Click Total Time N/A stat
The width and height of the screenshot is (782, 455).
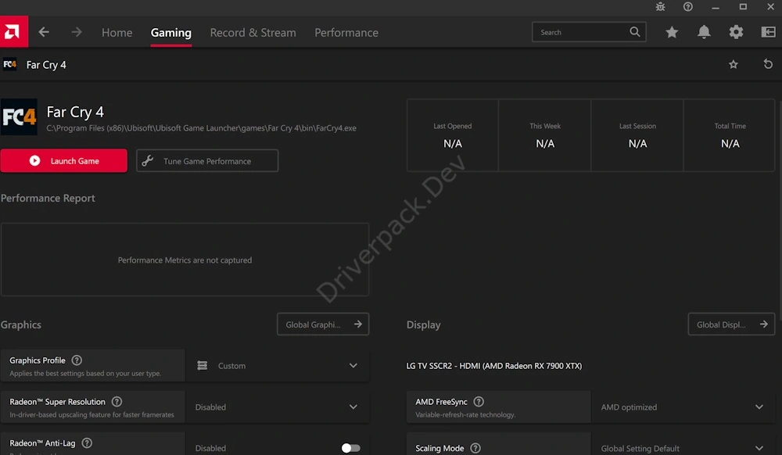point(730,135)
